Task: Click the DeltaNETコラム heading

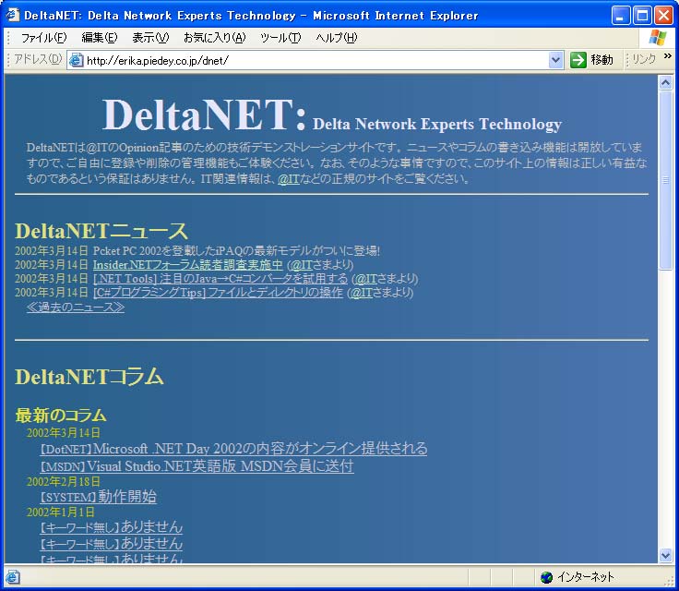Action: point(89,377)
